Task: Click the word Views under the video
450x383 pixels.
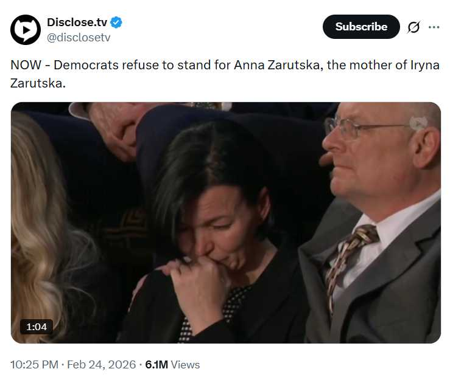Action: coord(185,365)
